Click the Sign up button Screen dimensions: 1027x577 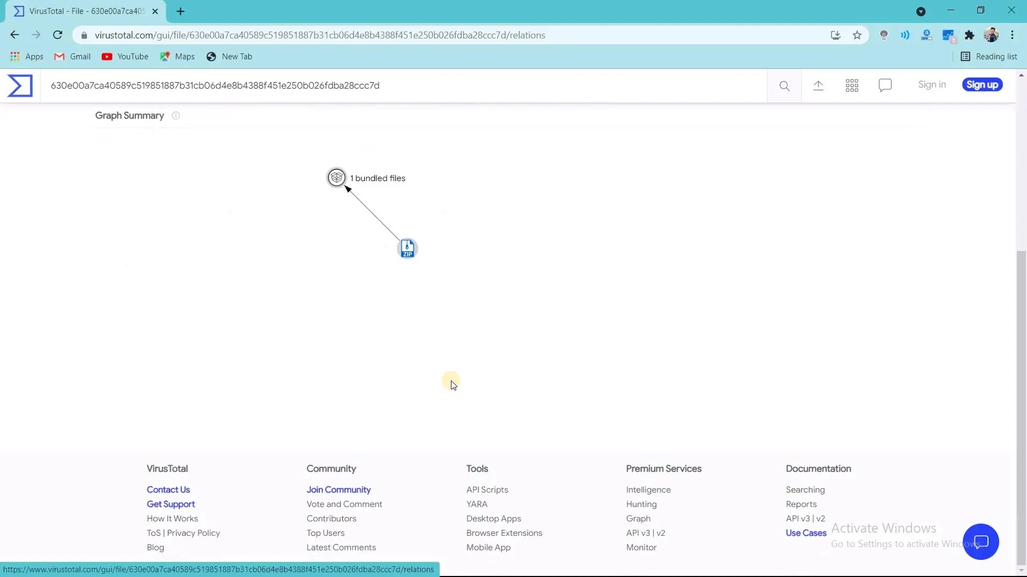pyautogui.click(x=982, y=85)
